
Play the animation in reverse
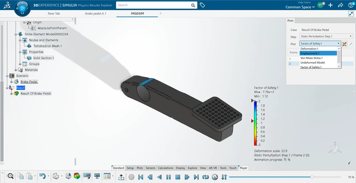[159, 177]
